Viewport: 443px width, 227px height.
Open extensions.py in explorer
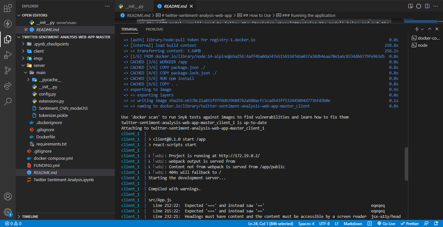click(x=65, y=101)
